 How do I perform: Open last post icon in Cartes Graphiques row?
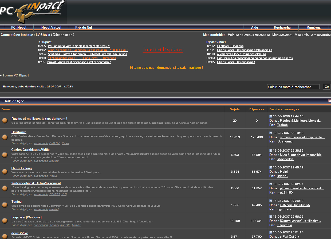tap(271, 151)
